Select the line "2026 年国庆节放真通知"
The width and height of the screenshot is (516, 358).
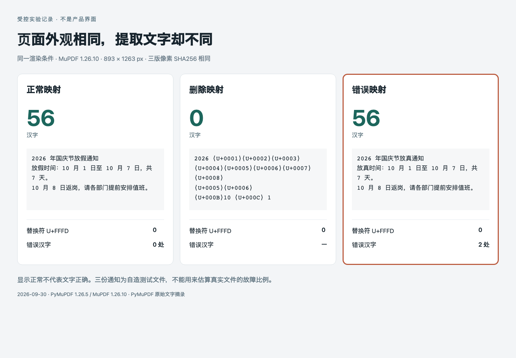click(391, 158)
